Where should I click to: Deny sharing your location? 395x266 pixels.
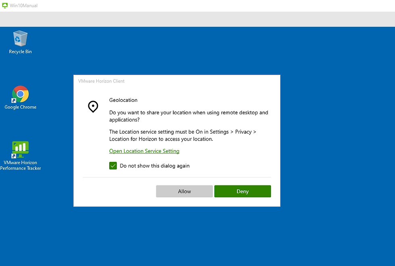[242, 191]
